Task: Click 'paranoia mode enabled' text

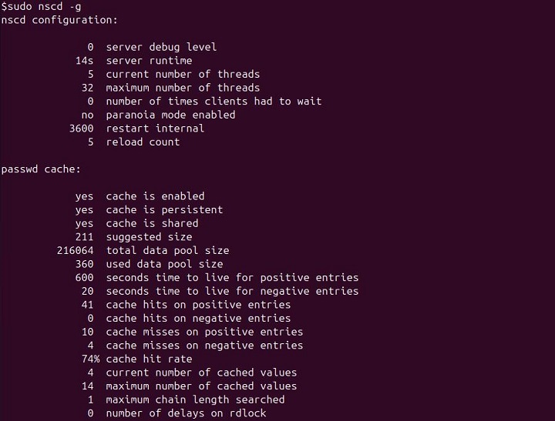Action: [170, 115]
